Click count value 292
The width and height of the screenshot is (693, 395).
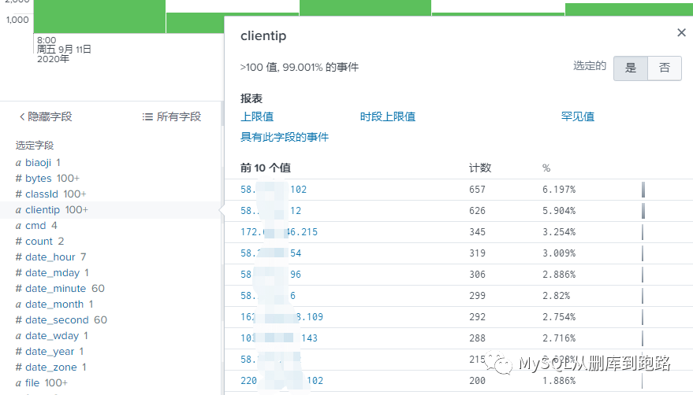pos(477,316)
